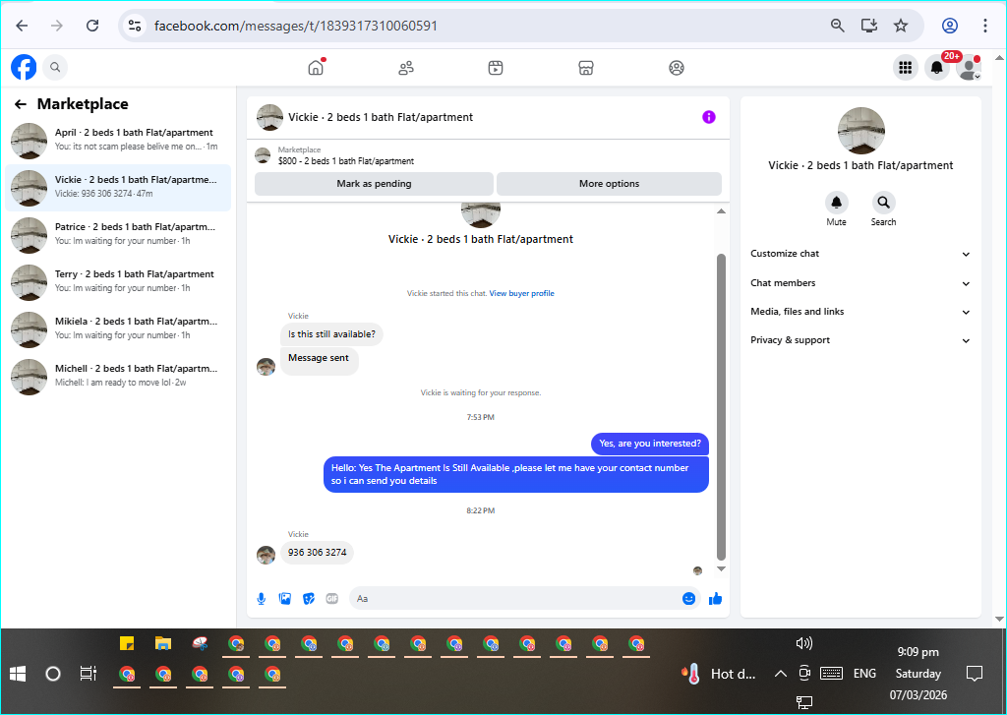The height and width of the screenshot is (715, 1007).
Task: Open Sticky Notes from the taskbar
Action: click(x=127, y=643)
